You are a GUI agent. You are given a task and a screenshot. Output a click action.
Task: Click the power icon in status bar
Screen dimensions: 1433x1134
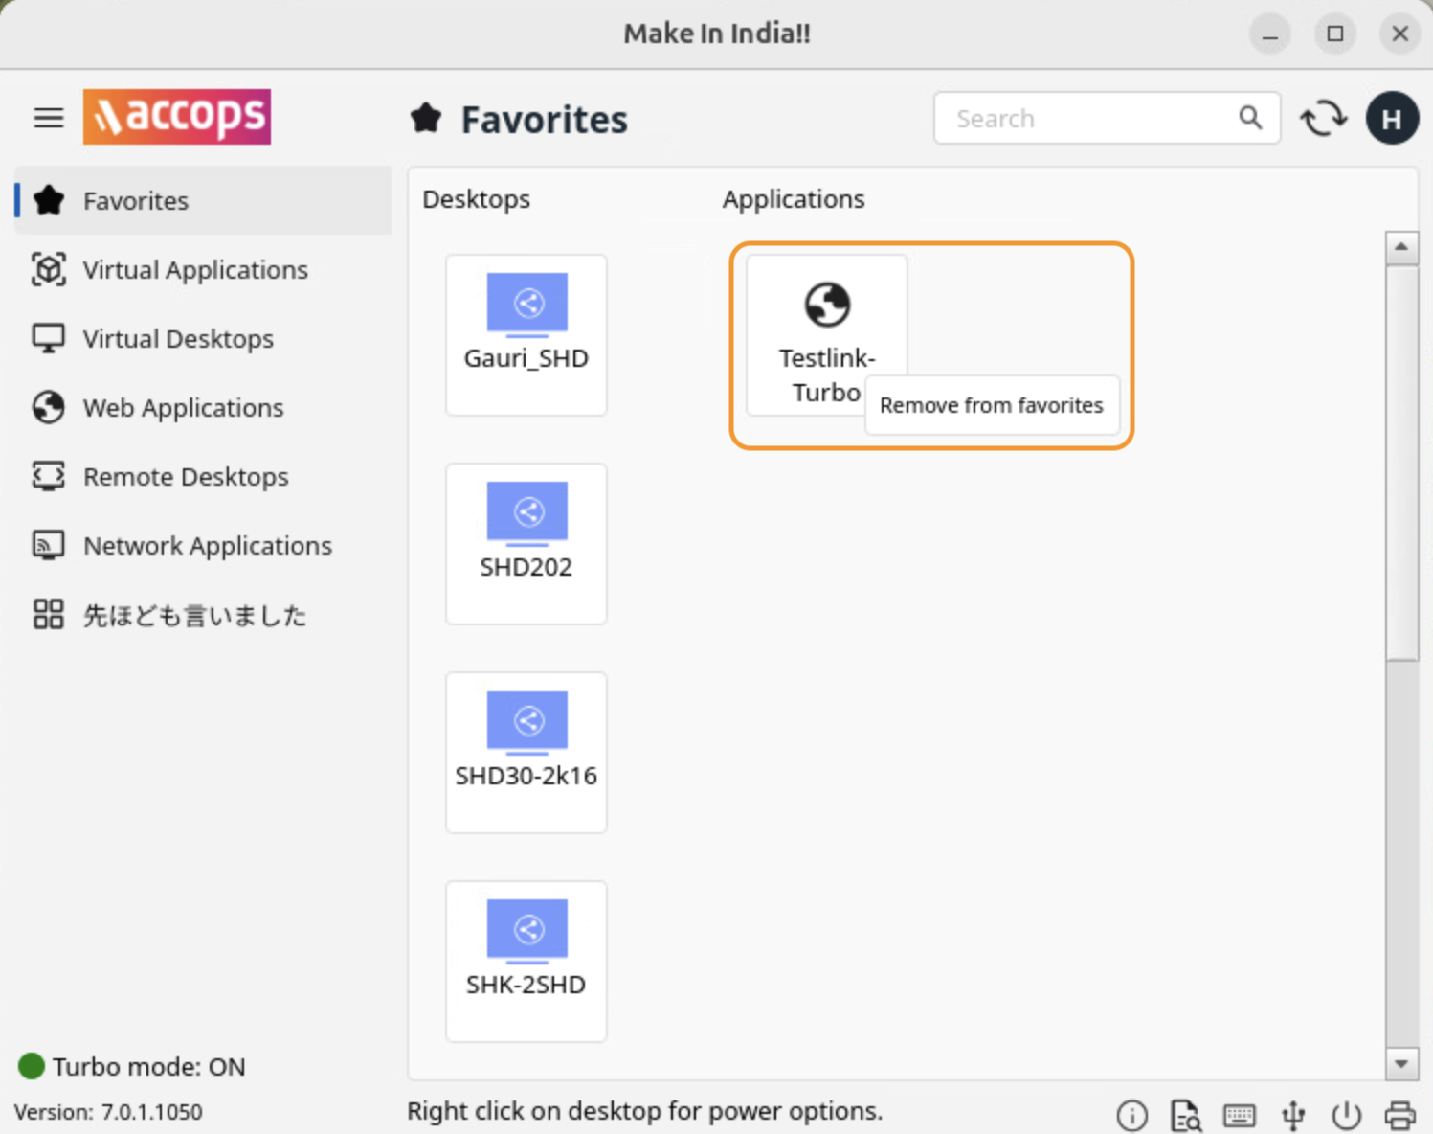1346,1115
